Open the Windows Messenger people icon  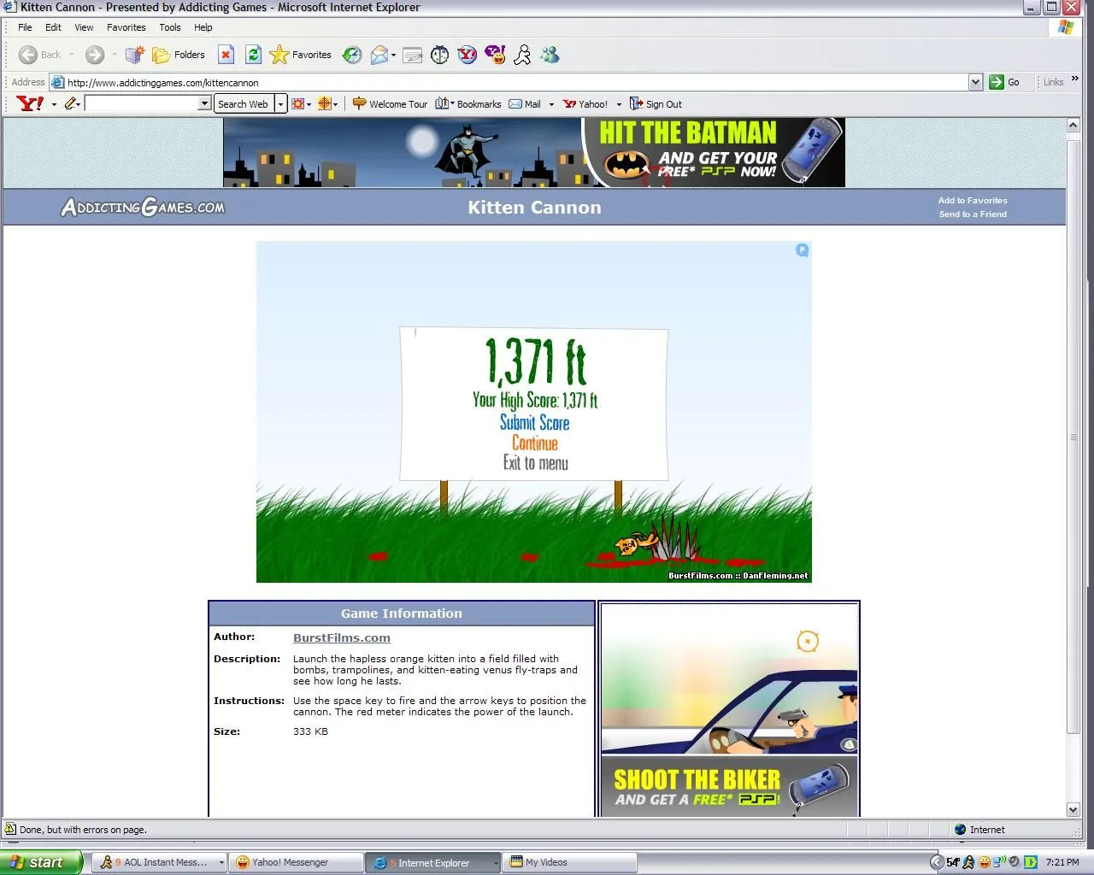click(550, 55)
